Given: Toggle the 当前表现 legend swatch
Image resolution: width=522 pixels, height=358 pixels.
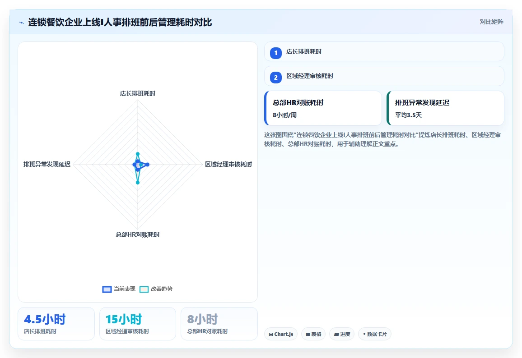Looking at the screenshot, I should click(107, 289).
